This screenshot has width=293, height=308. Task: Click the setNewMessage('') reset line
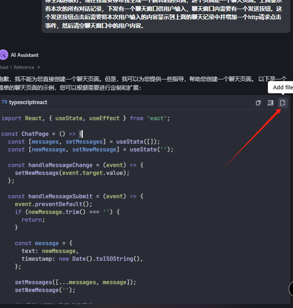(x=45, y=290)
